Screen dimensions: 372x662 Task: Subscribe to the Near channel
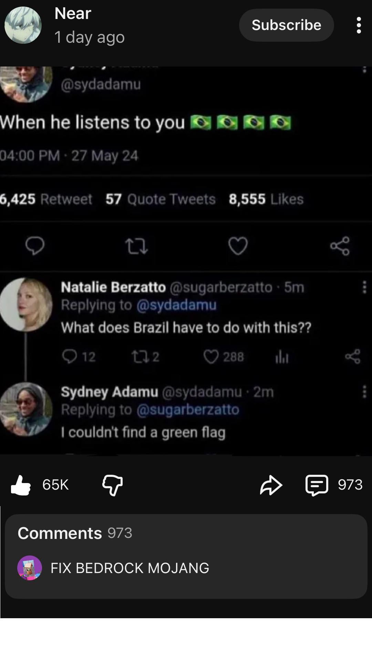point(286,25)
